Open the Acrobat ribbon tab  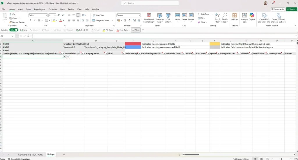95,9
